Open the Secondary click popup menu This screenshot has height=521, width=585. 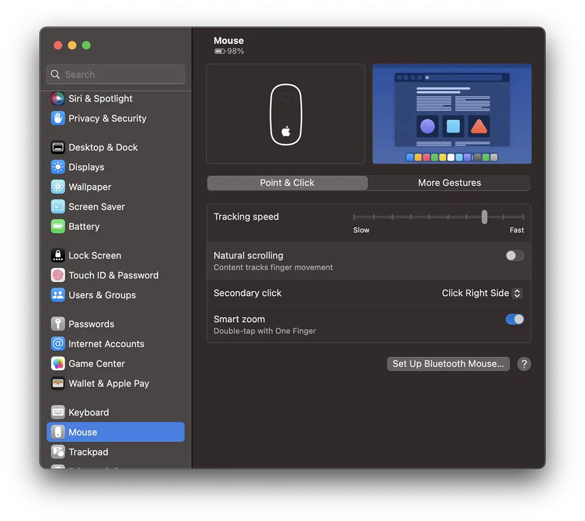click(482, 293)
